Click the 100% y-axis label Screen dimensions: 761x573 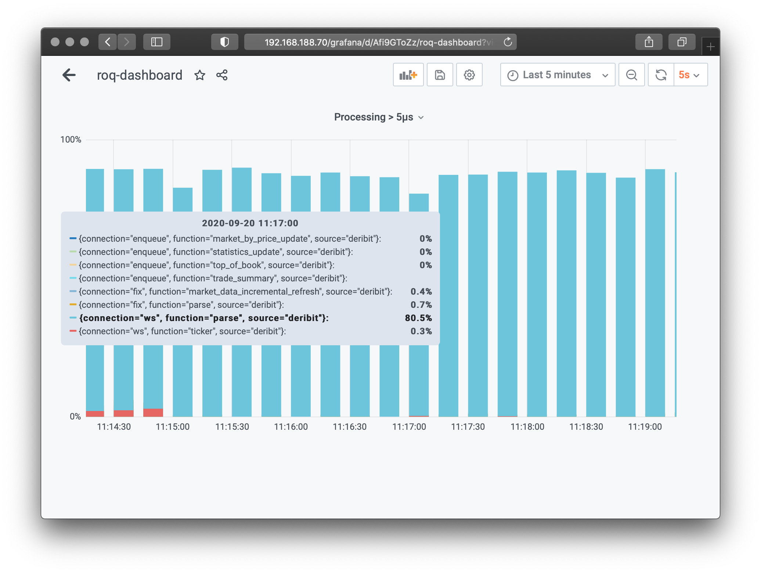pyautogui.click(x=71, y=140)
